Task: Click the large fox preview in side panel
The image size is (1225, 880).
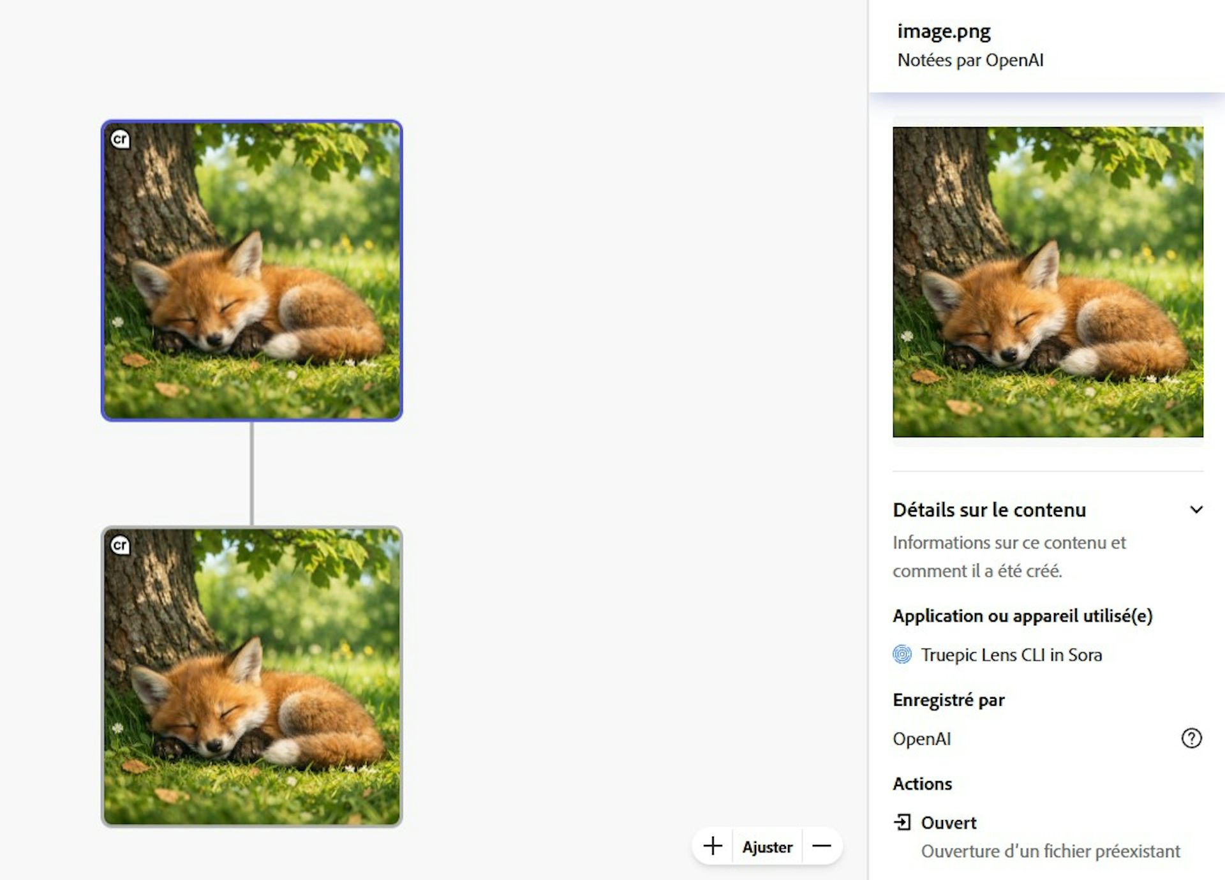Action: point(1048,281)
